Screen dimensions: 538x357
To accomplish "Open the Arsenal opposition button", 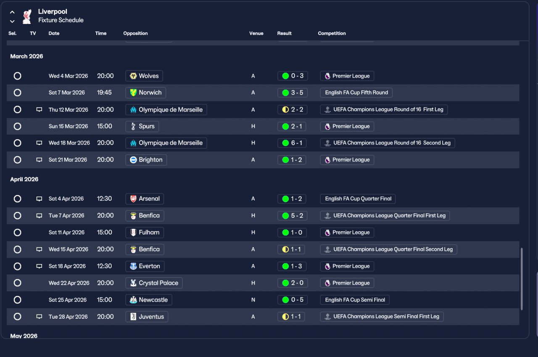I will 145,198.
